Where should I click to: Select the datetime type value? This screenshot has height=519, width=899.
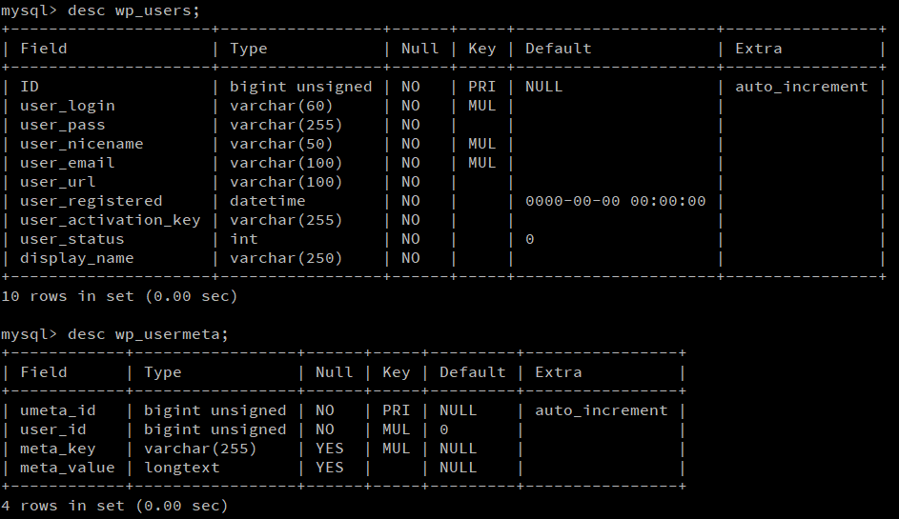coord(267,201)
